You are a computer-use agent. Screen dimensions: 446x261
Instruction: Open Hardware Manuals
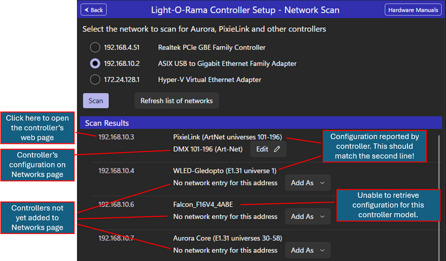click(x=413, y=10)
